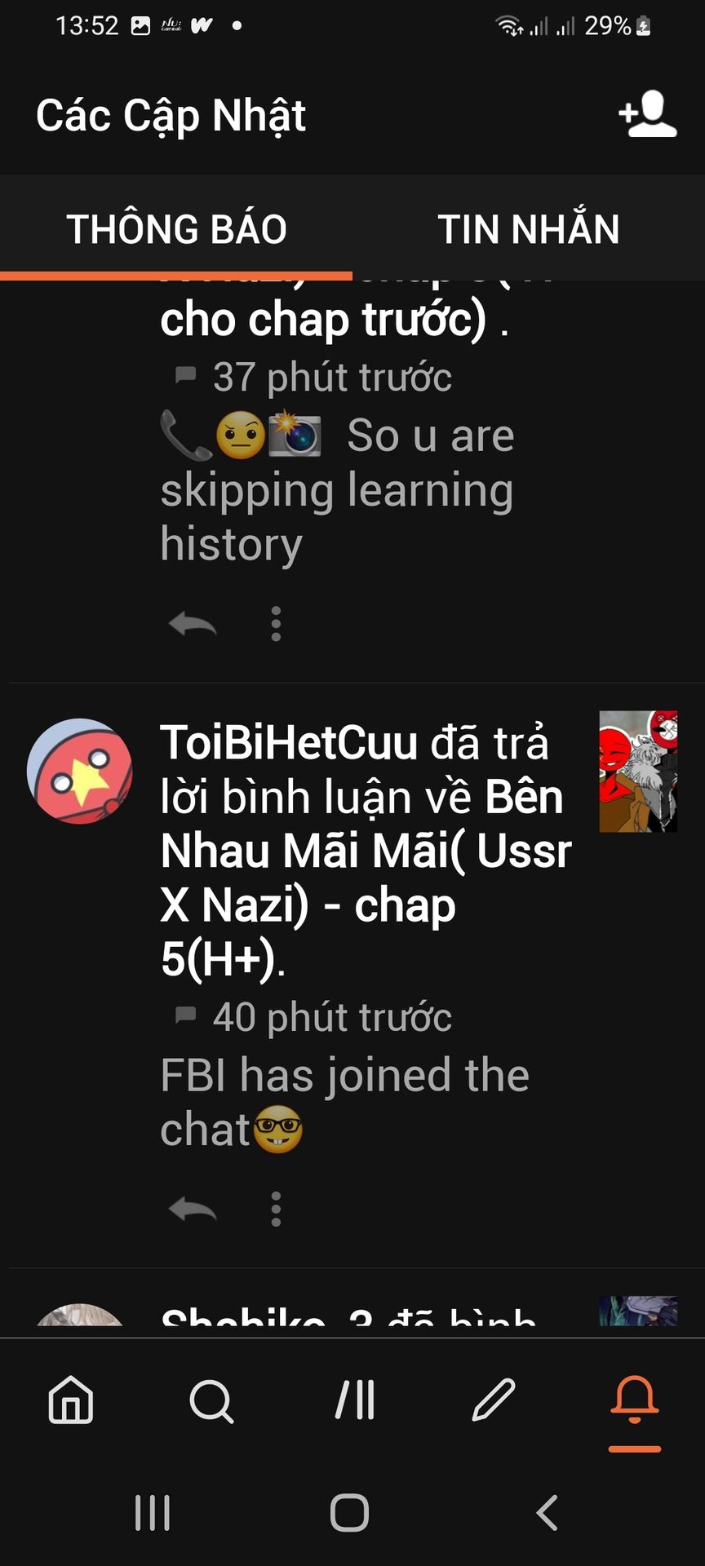This screenshot has width=705, height=1566.
Task: Tap the Android back navigation button
Action: (547, 1512)
